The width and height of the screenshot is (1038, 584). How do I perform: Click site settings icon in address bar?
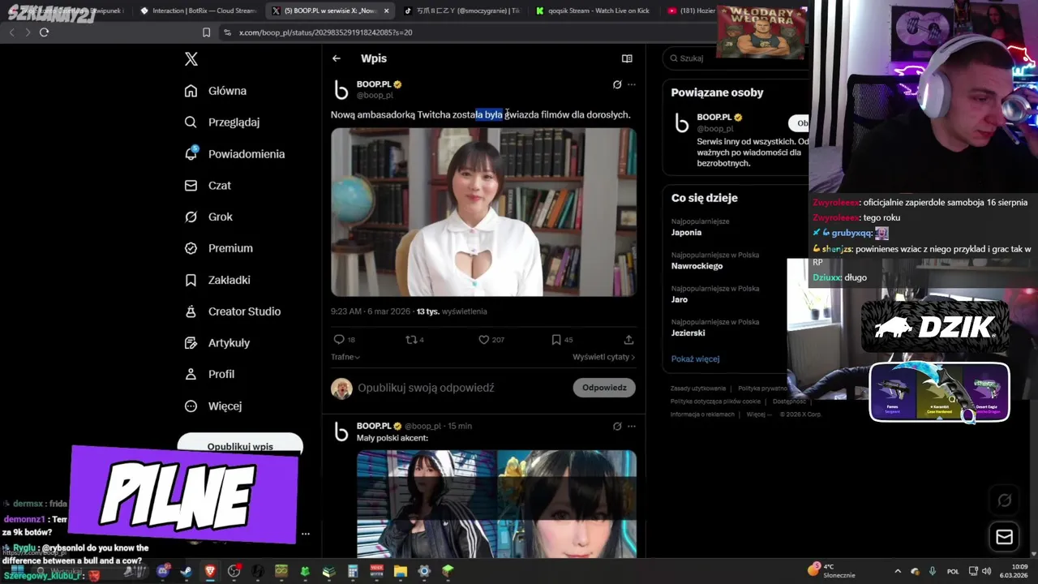click(227, 32)
